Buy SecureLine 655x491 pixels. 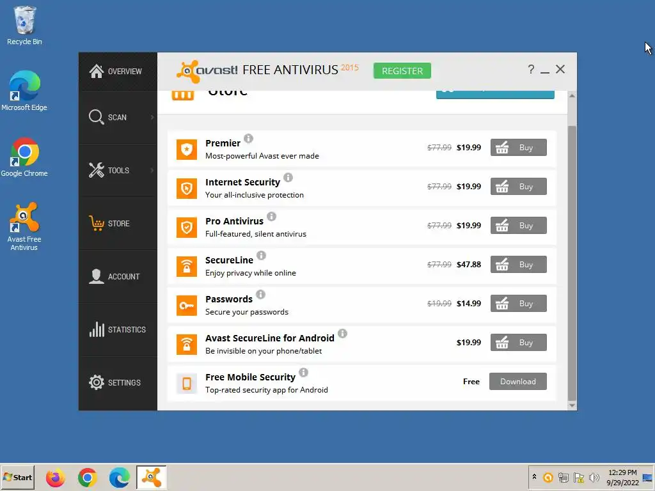click(518, 264)
